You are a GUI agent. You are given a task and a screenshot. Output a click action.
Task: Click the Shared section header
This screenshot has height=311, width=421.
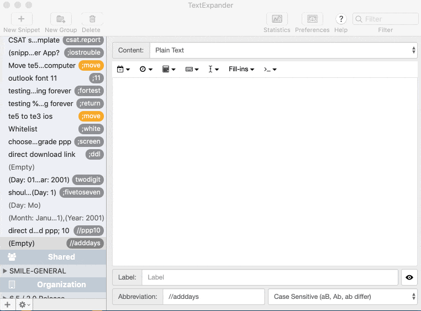tap(53, 257)
